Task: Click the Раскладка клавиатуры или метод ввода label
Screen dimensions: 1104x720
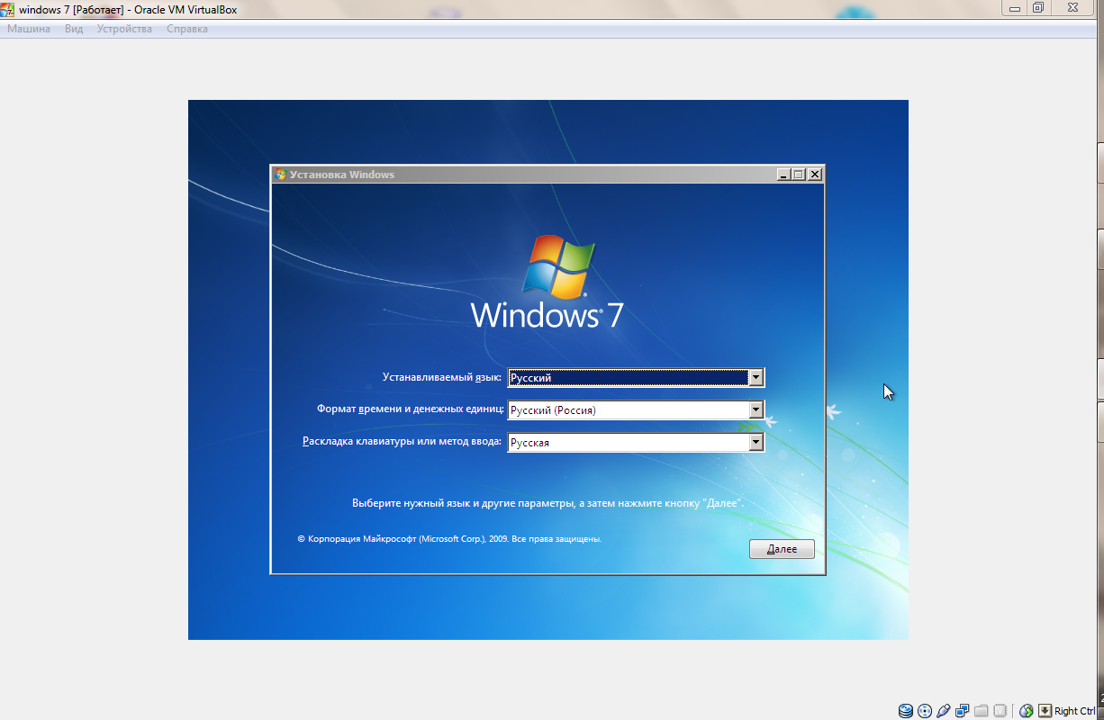Action: [x=402, y=442]
